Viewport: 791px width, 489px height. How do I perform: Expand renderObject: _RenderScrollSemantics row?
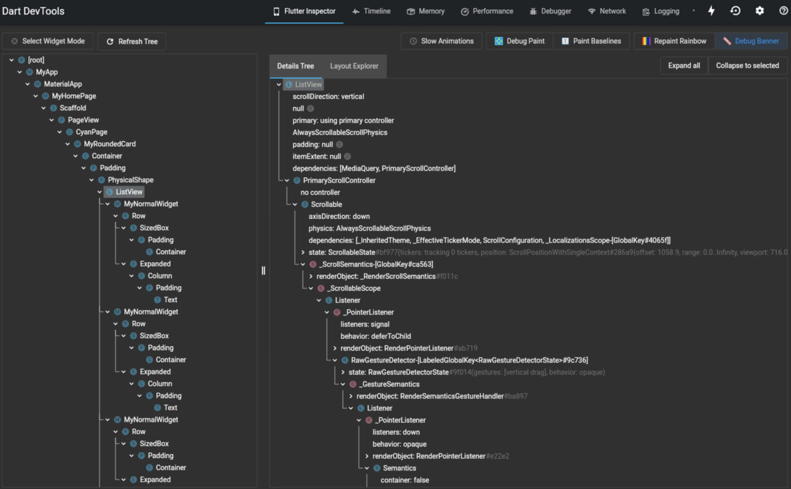tap(311, 276)
